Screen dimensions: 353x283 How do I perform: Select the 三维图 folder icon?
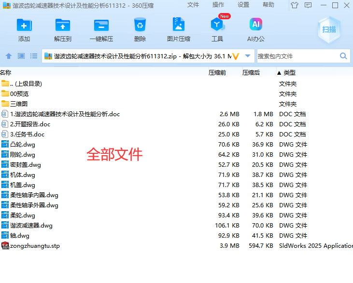[5, 104]
